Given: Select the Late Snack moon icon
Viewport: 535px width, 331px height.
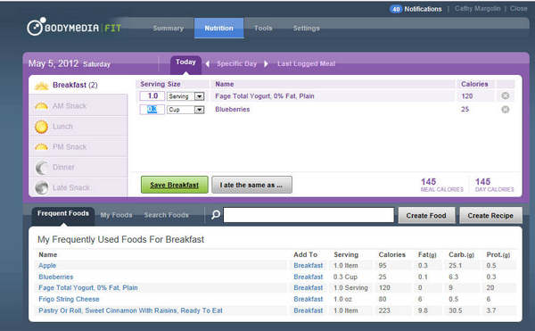Looking at the screenshot, I should (x=42, y=187).
